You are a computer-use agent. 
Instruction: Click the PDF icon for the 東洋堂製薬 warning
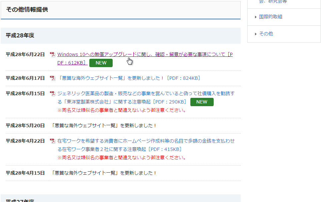point(52,93)
